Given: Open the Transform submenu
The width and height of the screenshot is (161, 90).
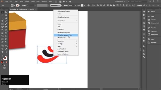Looking at the screenshot, I should pyautogui.click(x=66, y=41).
